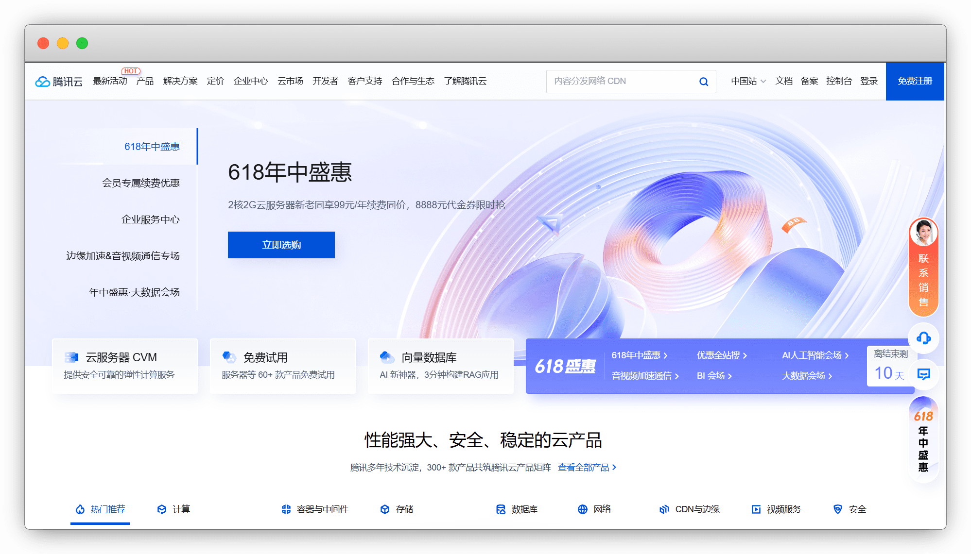Click the 免费试用 card icon

point(229,357)
